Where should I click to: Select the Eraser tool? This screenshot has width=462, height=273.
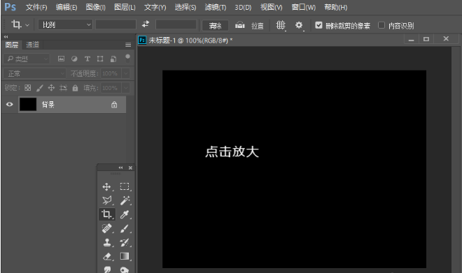pyautogui.click(x=106, y=256)
